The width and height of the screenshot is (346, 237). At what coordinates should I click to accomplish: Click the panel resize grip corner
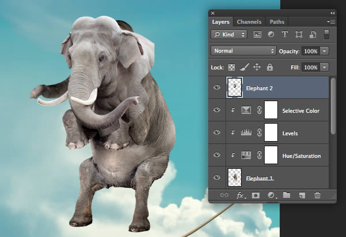click(x=334, y=197)
